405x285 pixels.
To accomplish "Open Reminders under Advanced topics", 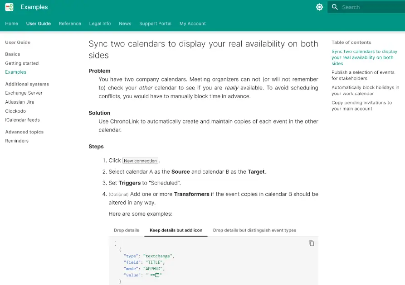I will coord(17,141).
